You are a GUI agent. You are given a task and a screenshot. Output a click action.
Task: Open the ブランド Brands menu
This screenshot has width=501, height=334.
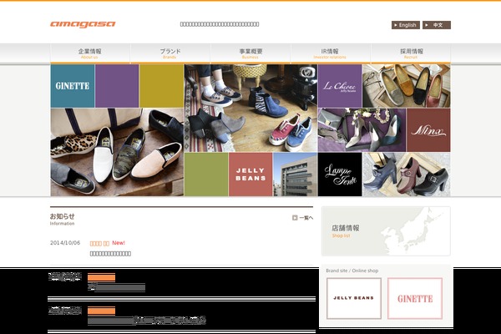pos(170,53)
